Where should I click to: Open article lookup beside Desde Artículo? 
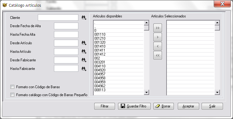(x=84, y=43)
